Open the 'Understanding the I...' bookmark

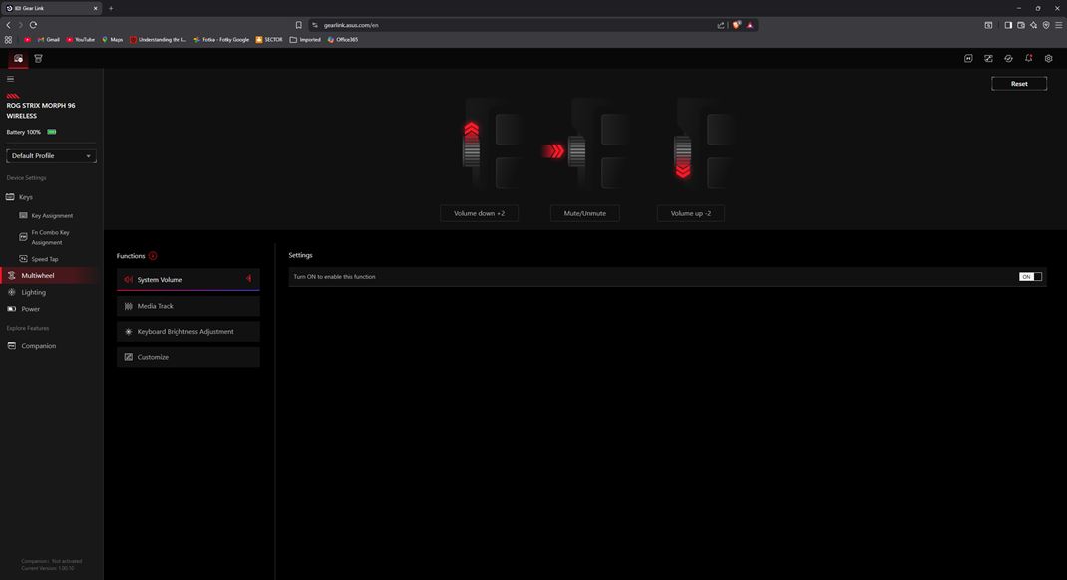pyautogui.click(x=158, y=40)
